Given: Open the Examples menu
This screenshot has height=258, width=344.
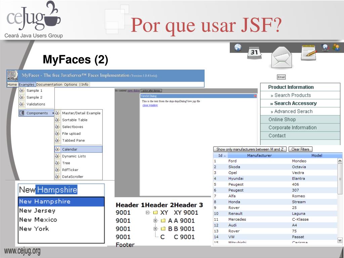Looking at the screenshot, I should pos(27,84).
